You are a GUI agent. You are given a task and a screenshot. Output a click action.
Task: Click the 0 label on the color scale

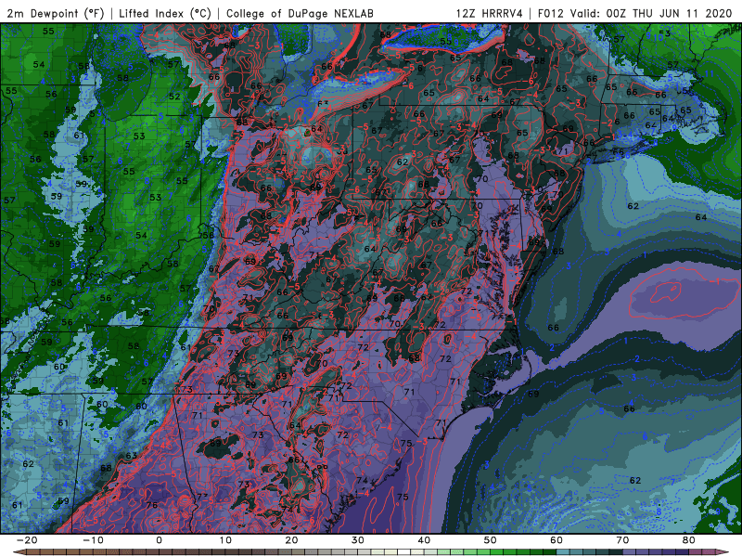point(159,540)
